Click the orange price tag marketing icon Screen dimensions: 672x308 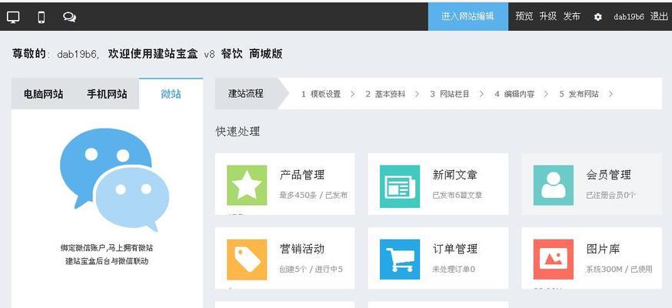247,259
